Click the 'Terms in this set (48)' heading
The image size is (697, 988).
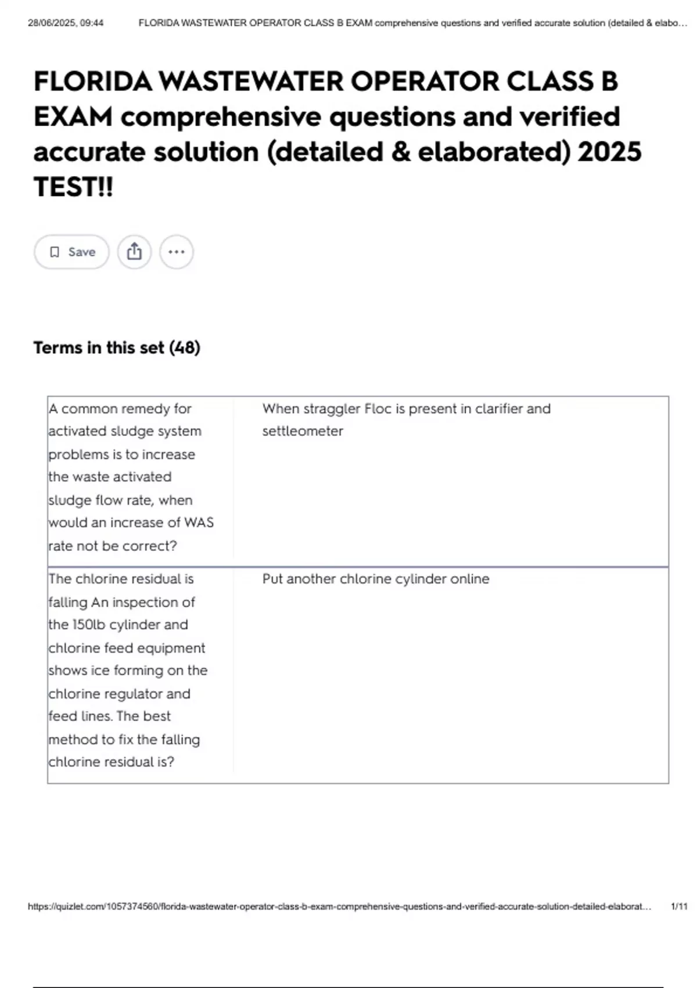(117, 348)
